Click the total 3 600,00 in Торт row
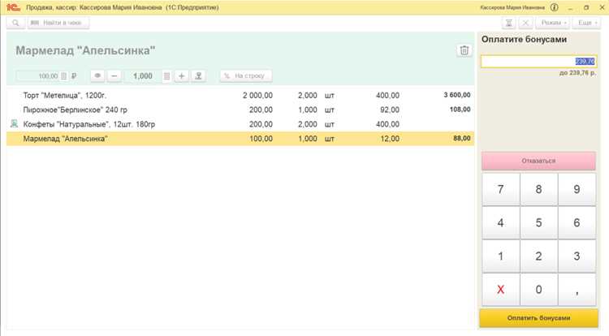The height and width of the screenshot is (336, 609). (457, 95)
